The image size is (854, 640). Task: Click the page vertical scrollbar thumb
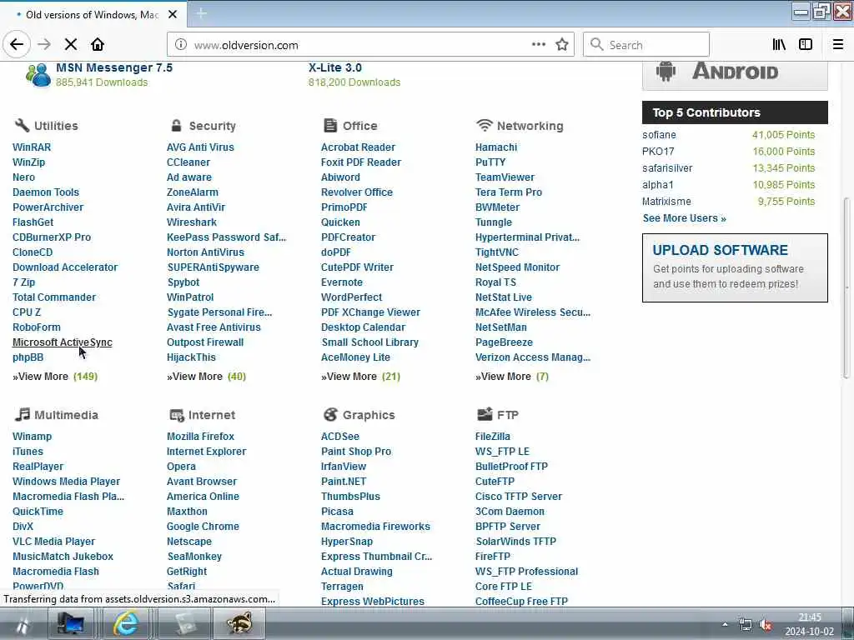click(x=846, y=287)
